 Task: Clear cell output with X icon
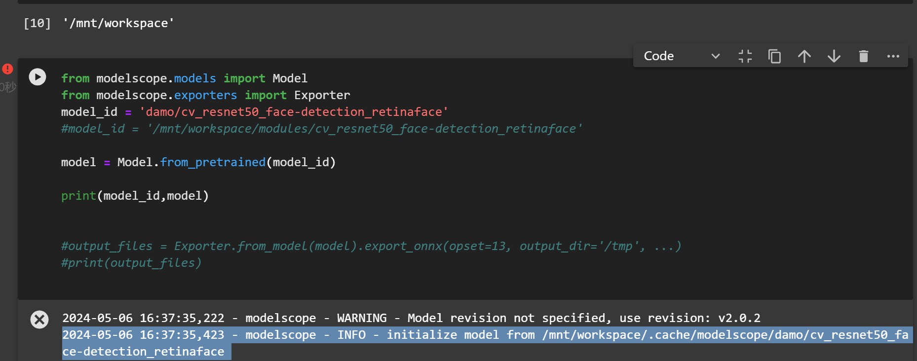point(39,320)
